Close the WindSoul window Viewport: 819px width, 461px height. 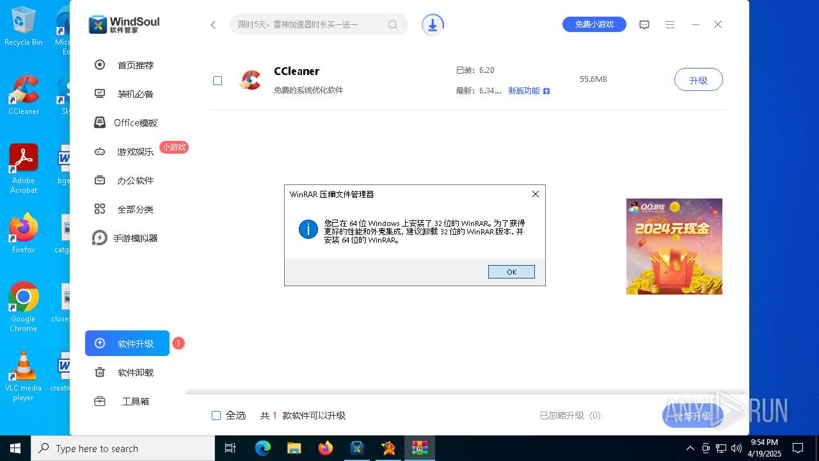coord(718,24)
